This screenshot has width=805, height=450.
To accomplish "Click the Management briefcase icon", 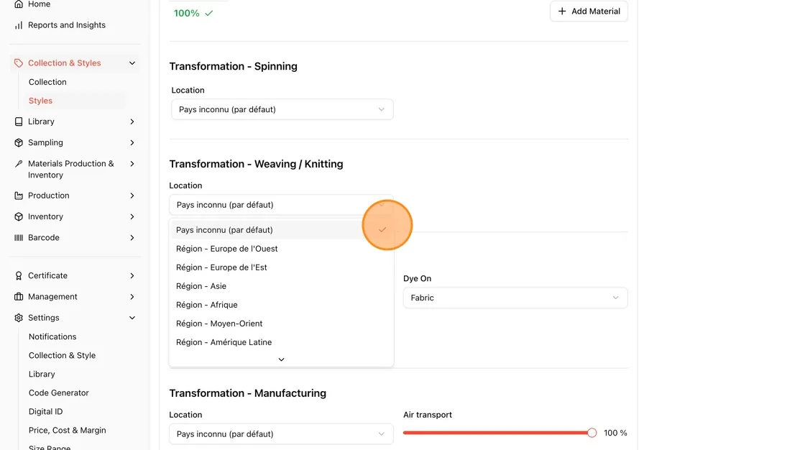I will click(19, 297).
